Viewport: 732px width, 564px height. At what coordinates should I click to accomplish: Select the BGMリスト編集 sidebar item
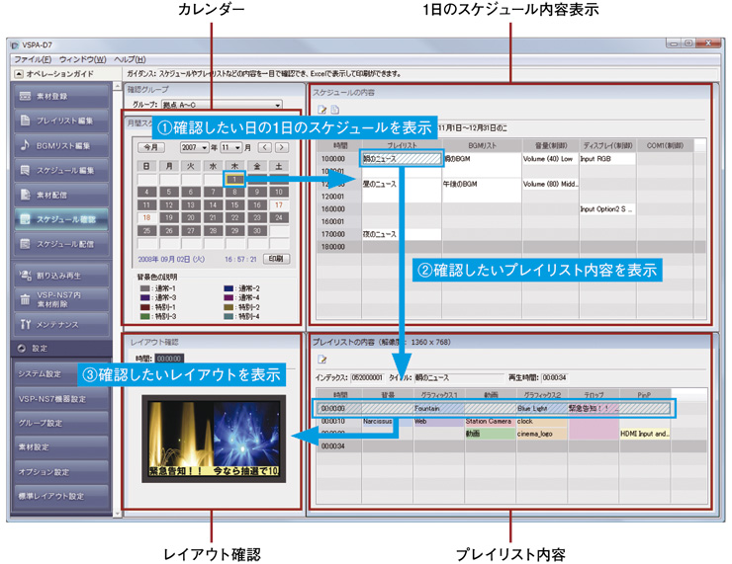click(61, 146)
